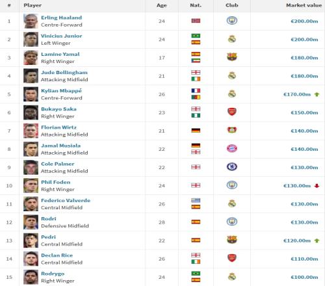325x286 pixels.
Task: Click Vinicius Junior's portrait thumbnail
Action: (31, 40)
